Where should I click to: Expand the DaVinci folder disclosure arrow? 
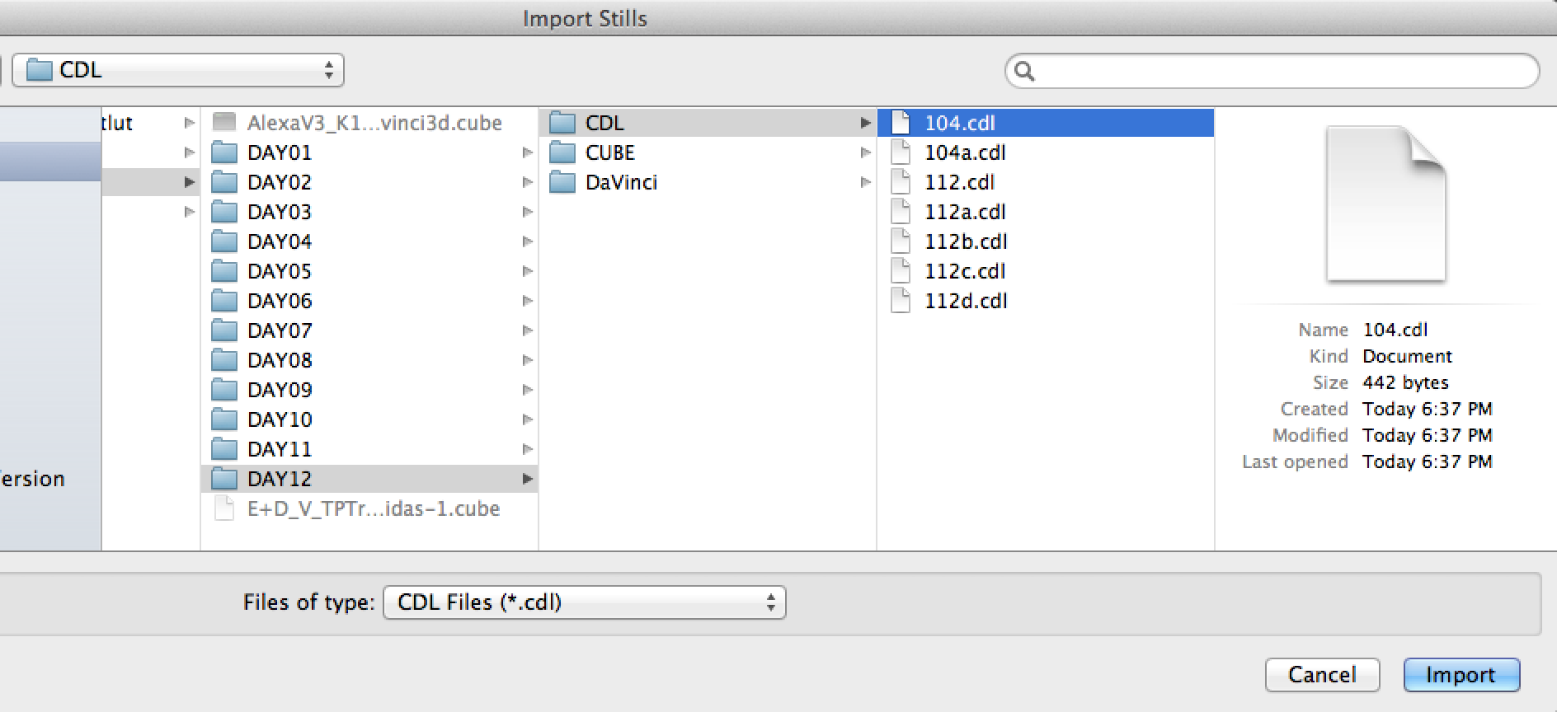pos(865,182)
